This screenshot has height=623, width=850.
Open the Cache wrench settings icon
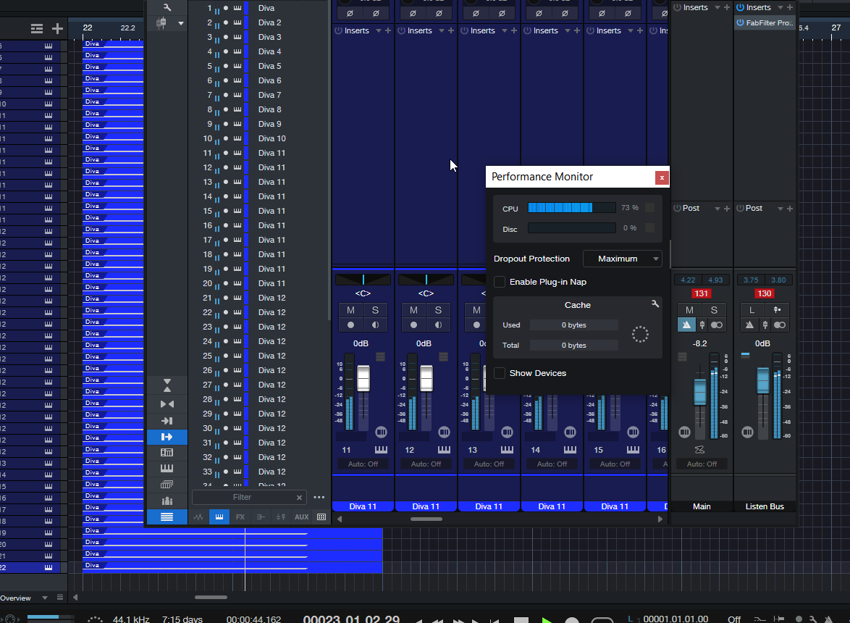655,304
